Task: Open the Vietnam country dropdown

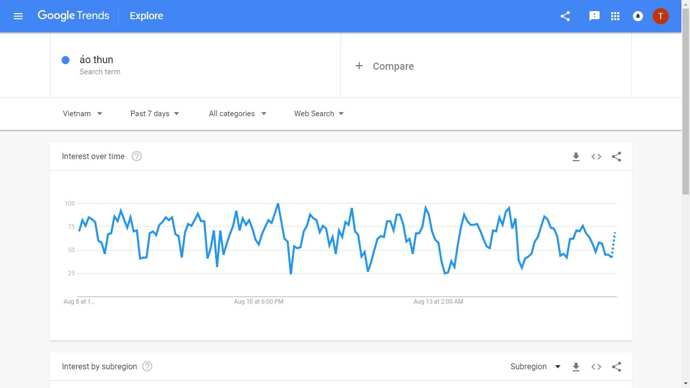Action: pos(82,114)
